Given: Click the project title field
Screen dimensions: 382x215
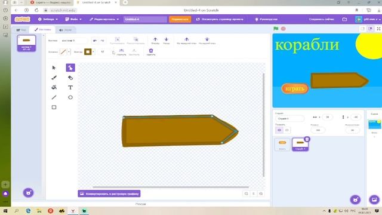Looking at the screenshot, I should coord(145,19).
